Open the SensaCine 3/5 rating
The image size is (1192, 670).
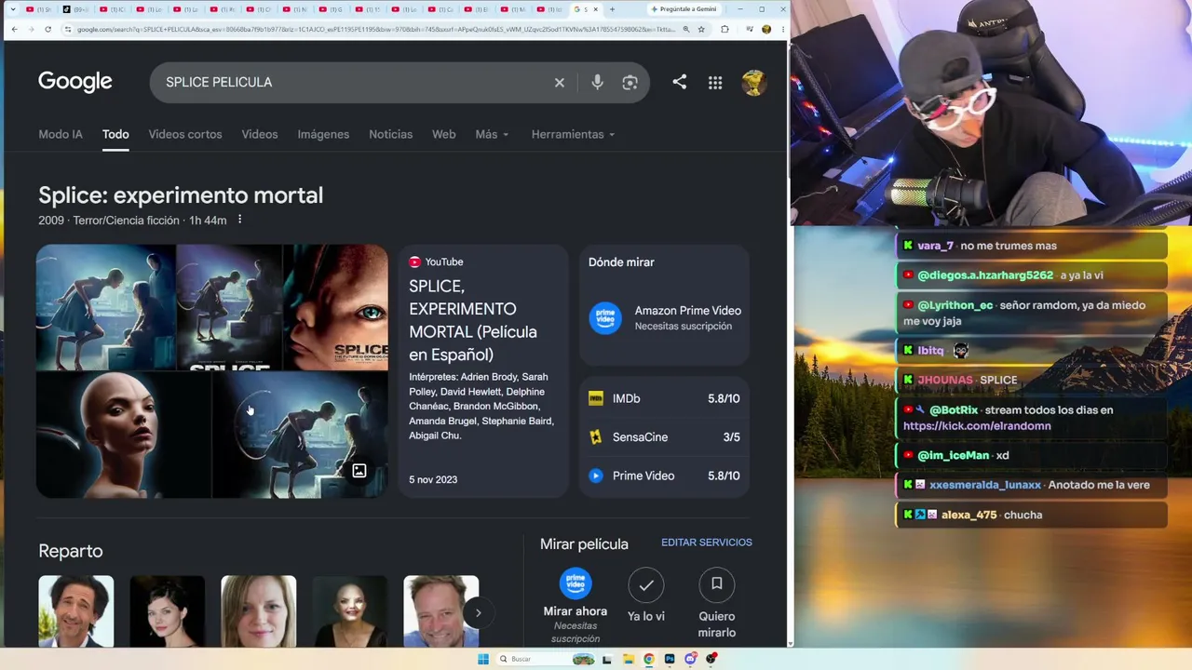pos(664,437)
